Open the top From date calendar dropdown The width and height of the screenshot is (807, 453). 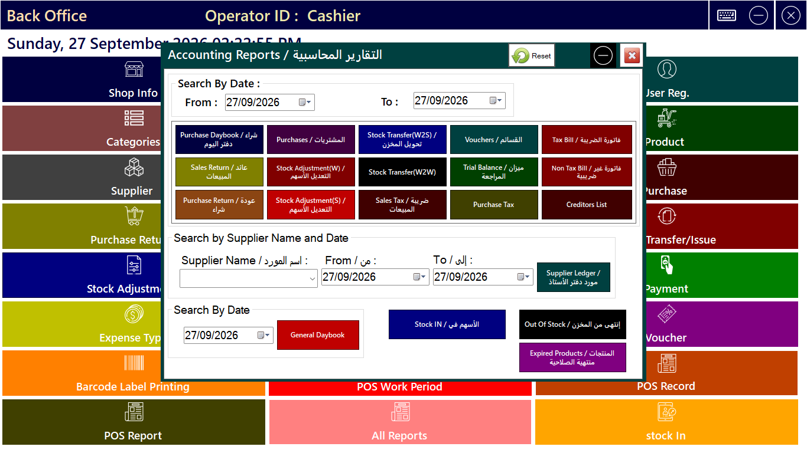tap(305, 102)
